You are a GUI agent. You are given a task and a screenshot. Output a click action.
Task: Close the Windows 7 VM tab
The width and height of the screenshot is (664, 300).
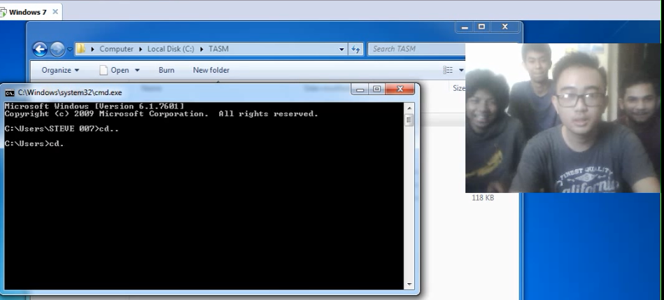(x=55, y=12)
